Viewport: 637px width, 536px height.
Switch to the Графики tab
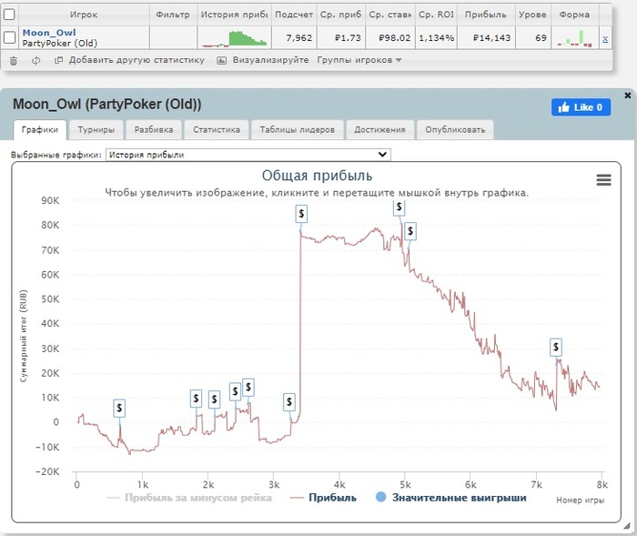pyautogui.click(x=40, y=129)
